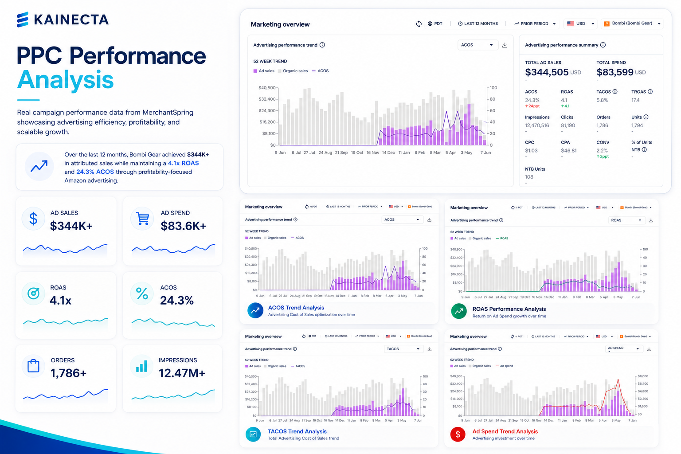Click the PDT timezone button

435,24
